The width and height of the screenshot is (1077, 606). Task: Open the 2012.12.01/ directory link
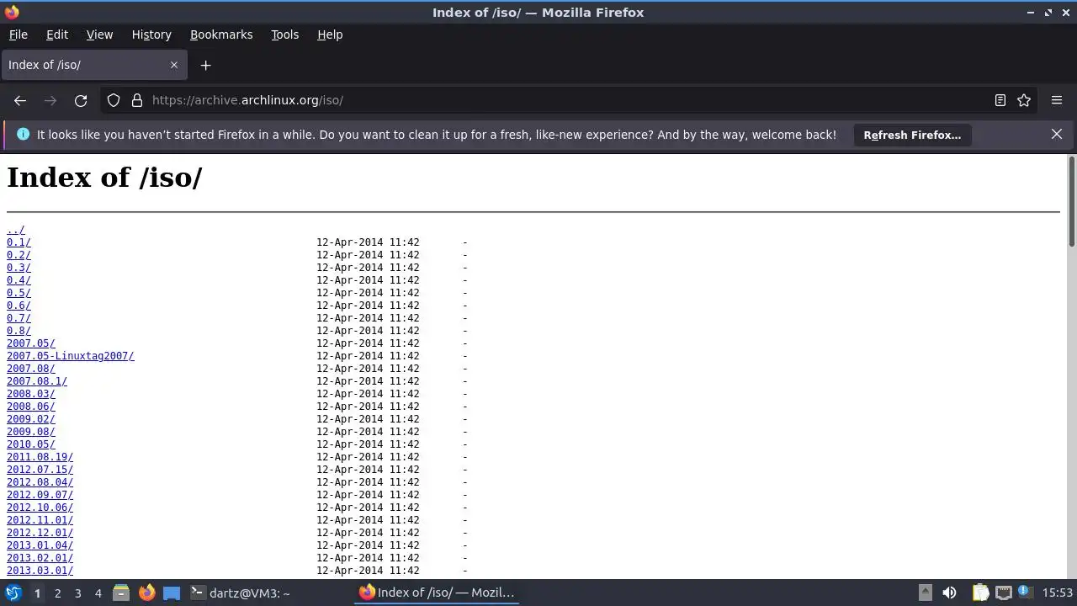coord(40,533)
